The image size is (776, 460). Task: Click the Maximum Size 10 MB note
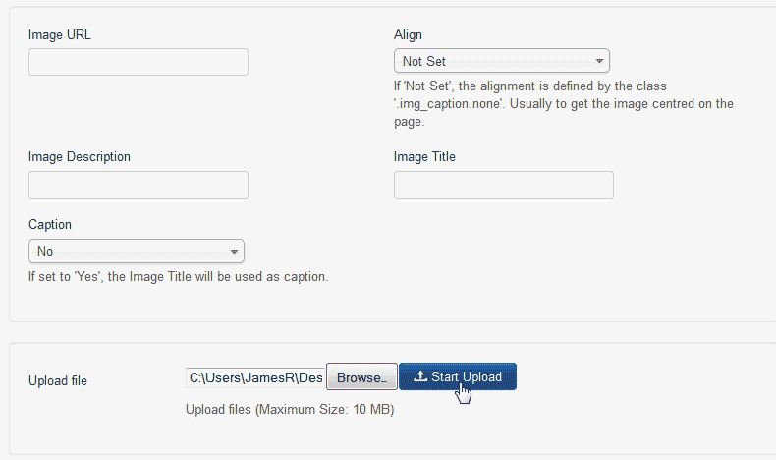click(290, 410)
